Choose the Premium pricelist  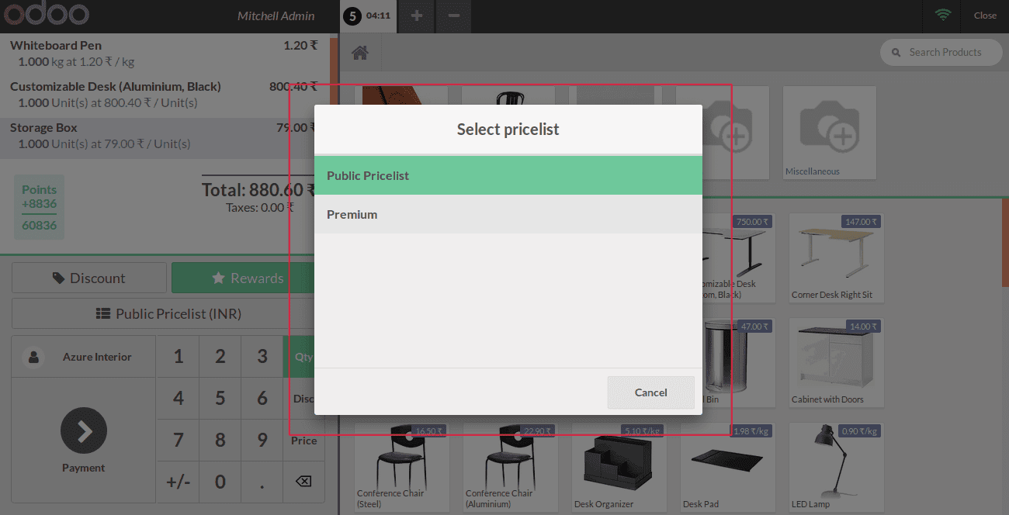pos(508,214)
